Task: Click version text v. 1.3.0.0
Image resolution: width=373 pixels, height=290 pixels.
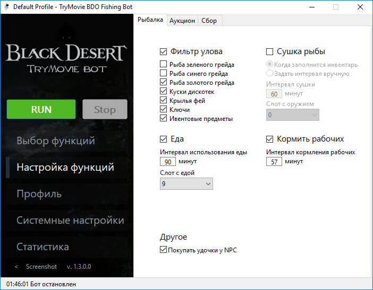Action: click(79, 267)
